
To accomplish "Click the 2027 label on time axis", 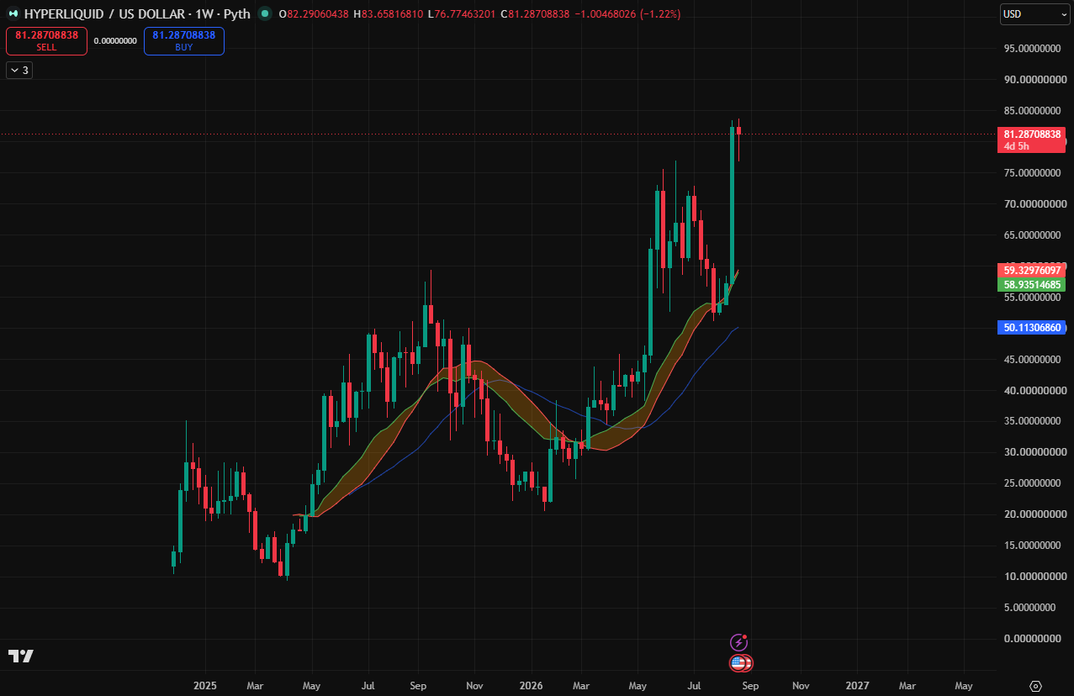I will click(857, 686).
